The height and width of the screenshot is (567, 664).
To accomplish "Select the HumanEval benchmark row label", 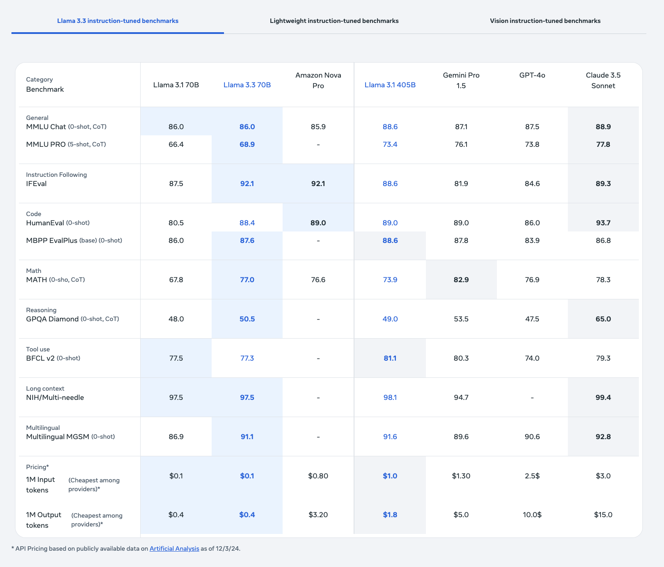I will [58, 223].
